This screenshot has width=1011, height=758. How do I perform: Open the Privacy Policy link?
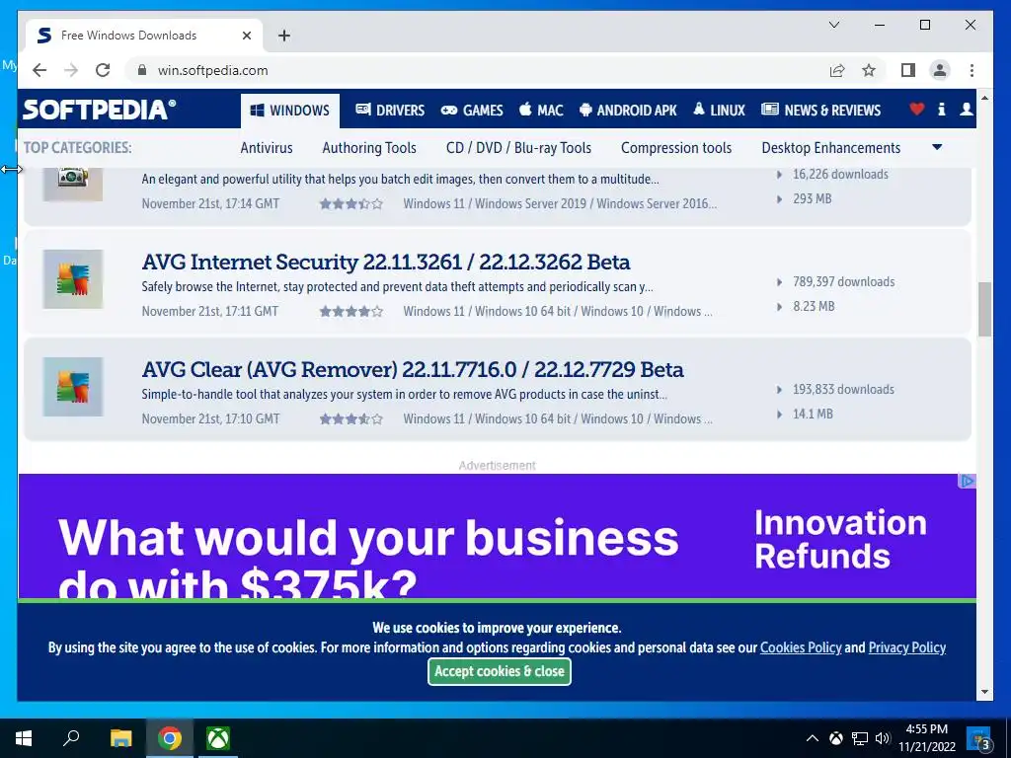pos(907,647)
